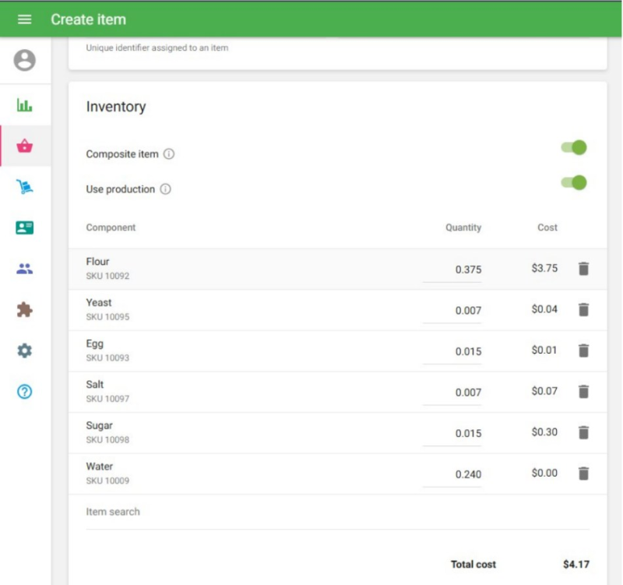The image size is (623, 585).
Task: Open the Inventory management cart icon
Action: coord(25,187)
